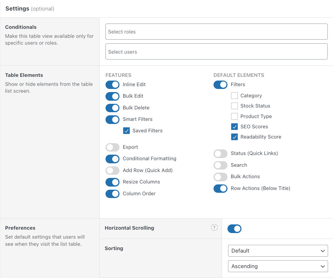
Task: Toggle off Column Order
Action: 112,194
